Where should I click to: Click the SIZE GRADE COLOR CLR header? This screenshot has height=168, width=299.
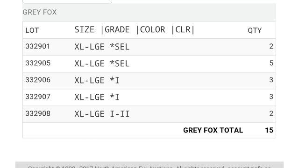135,30
